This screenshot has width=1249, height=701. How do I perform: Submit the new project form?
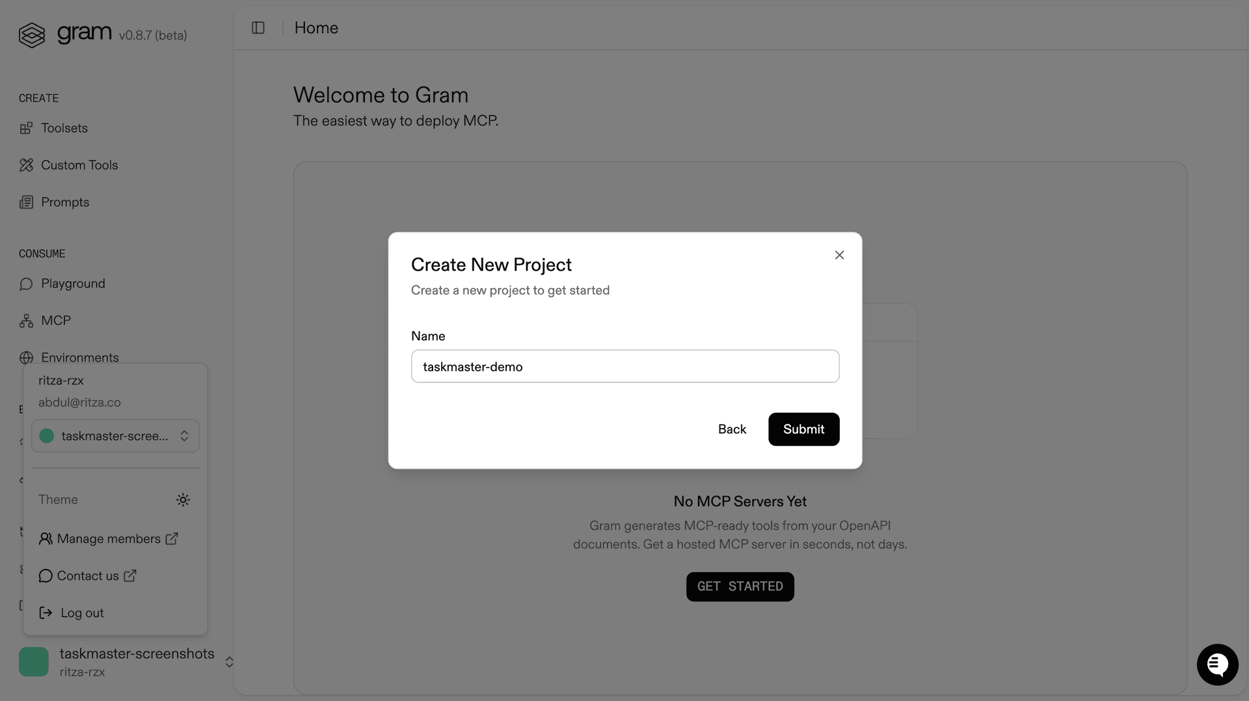(x=803, y=429)
